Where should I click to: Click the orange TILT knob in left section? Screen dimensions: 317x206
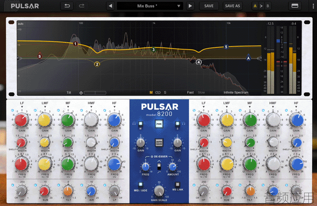[x=68, y=191]
